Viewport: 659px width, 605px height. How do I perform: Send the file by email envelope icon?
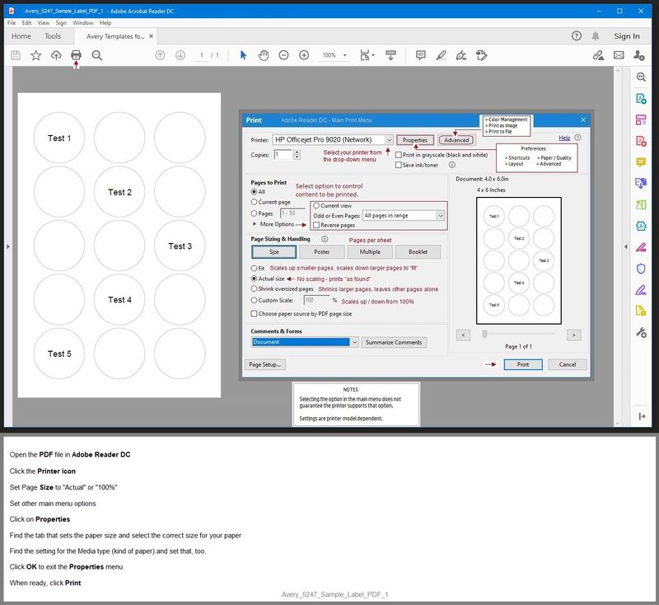tap(619, 55)
